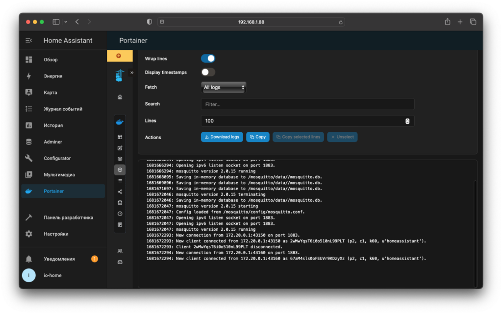Click the Unselect button
This screenshot has width=502, height=314.
point(342,137)
